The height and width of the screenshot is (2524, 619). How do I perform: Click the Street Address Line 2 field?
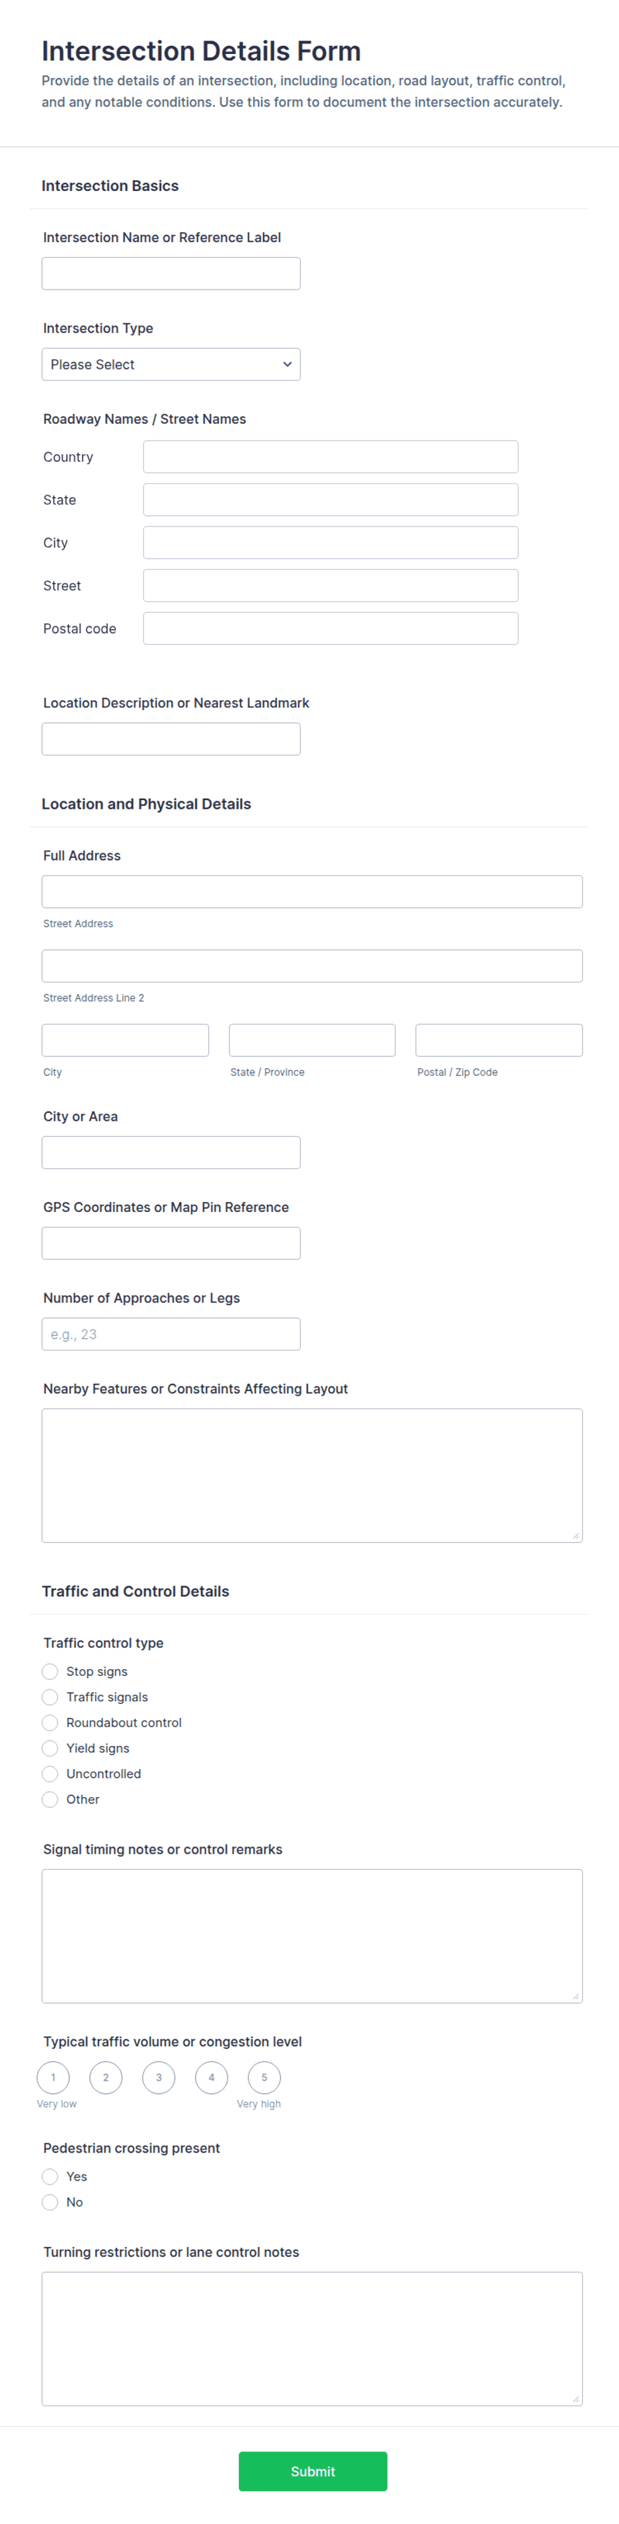(311, 966)
